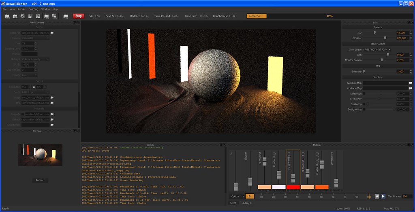This screenshot has height=212, width=415.
Task: Click the disc-shaped MXI toolbar icon
Action: click(23, 16)
